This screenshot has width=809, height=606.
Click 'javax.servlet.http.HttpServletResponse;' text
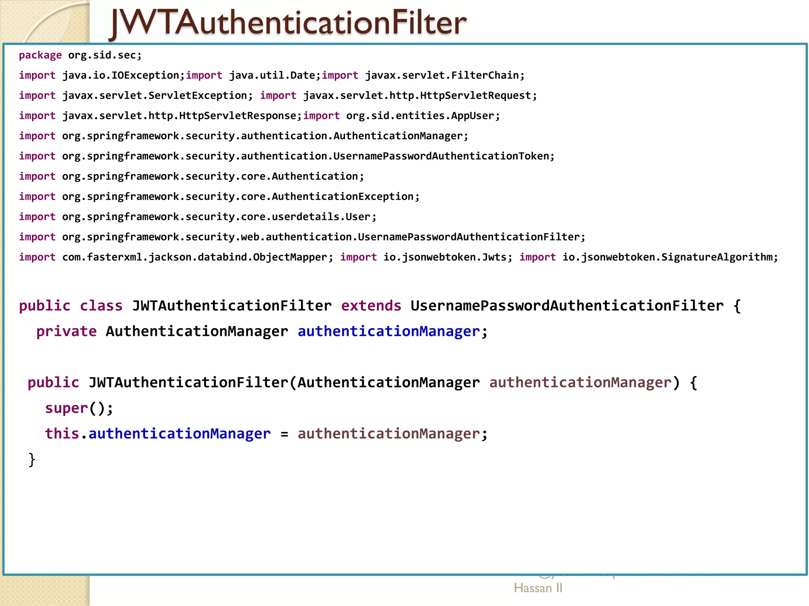182,116
